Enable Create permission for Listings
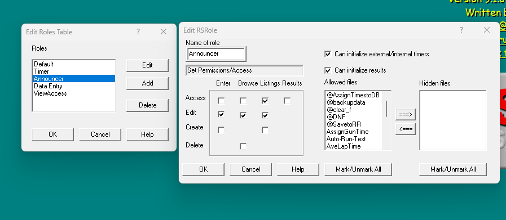This screenshot has height=220, width=506. pos(265,130)
